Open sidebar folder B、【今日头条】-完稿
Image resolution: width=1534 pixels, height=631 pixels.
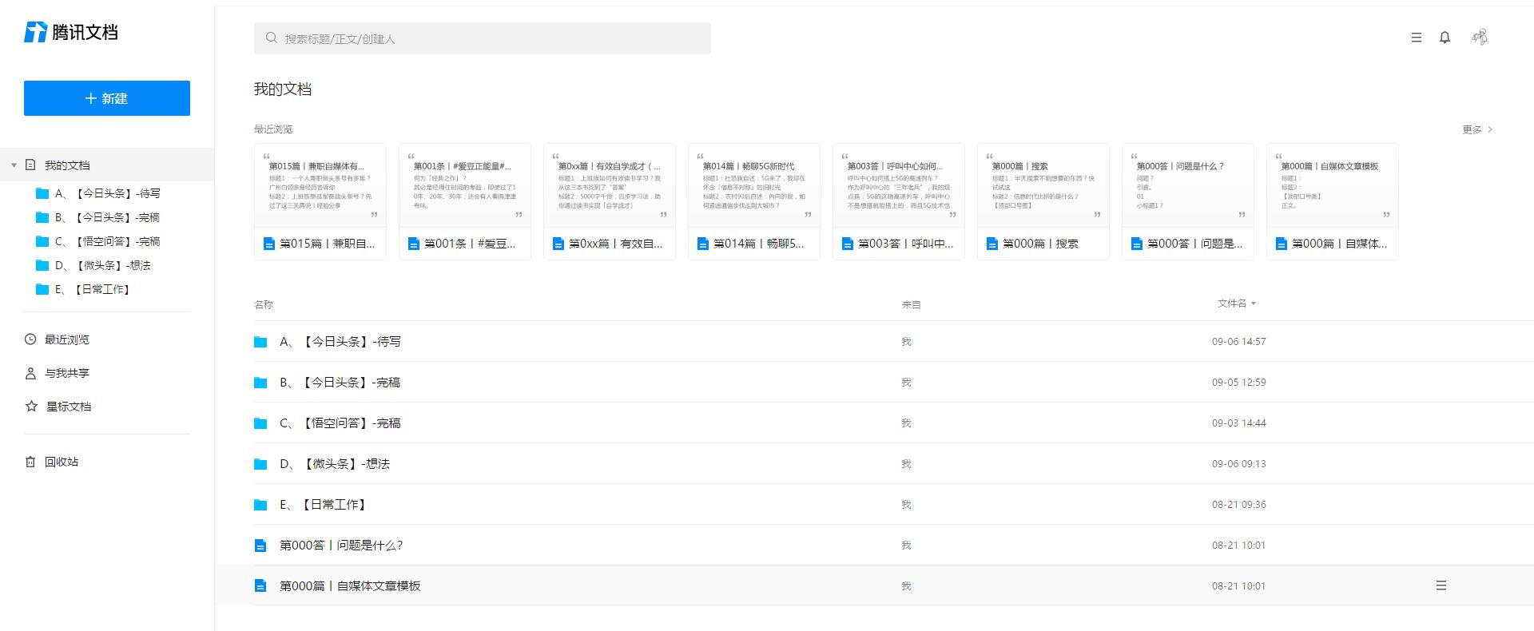click(x=98, y=217)
